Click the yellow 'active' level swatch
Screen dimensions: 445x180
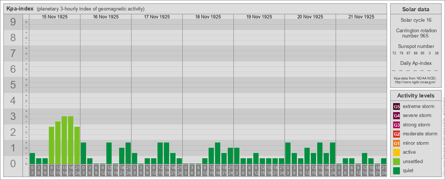pyautogui.click(x=397, y=152)
